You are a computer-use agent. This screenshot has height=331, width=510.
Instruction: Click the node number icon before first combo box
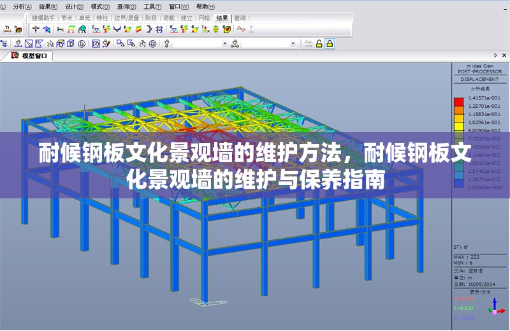click(167, 43)
